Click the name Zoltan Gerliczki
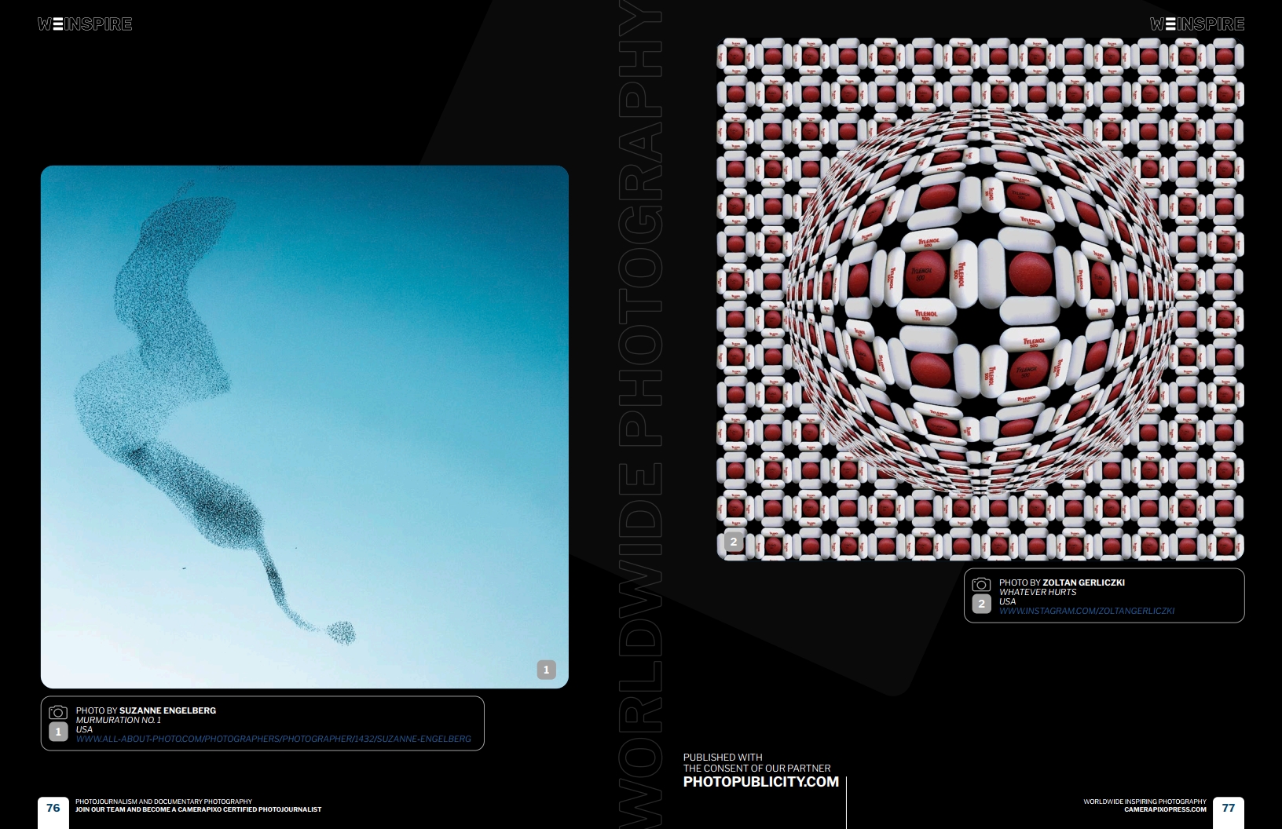 (x=1083, y=582)
